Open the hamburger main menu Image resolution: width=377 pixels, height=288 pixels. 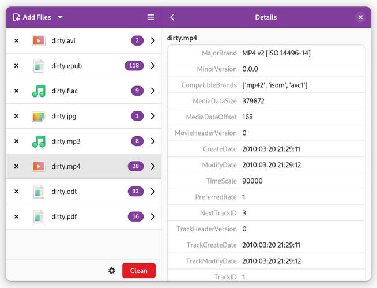(x=150, y=17)
